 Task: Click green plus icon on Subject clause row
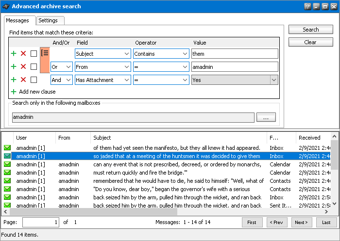click(x=14, y=53)
